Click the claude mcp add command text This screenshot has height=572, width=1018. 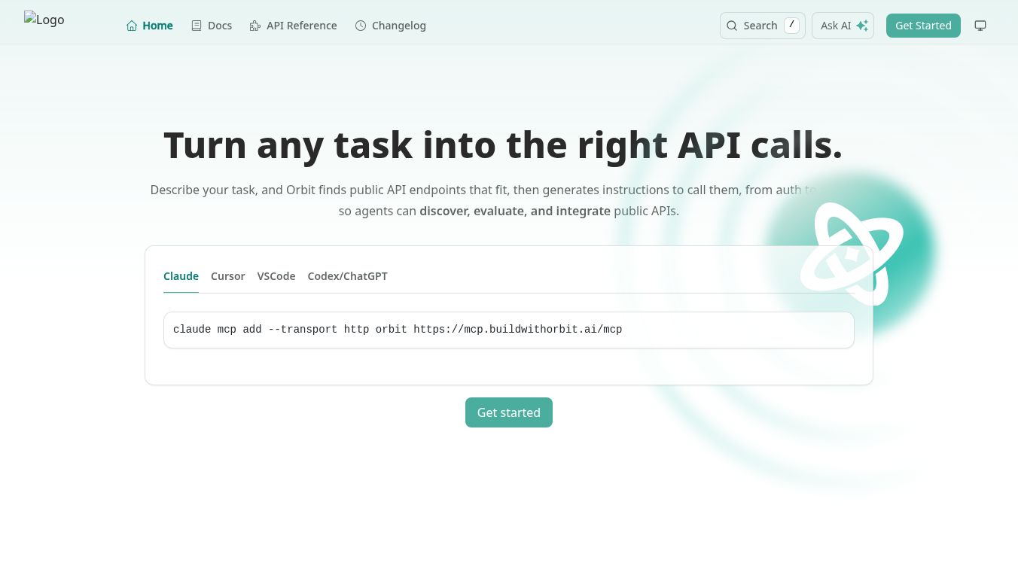[x=398, y=330]
